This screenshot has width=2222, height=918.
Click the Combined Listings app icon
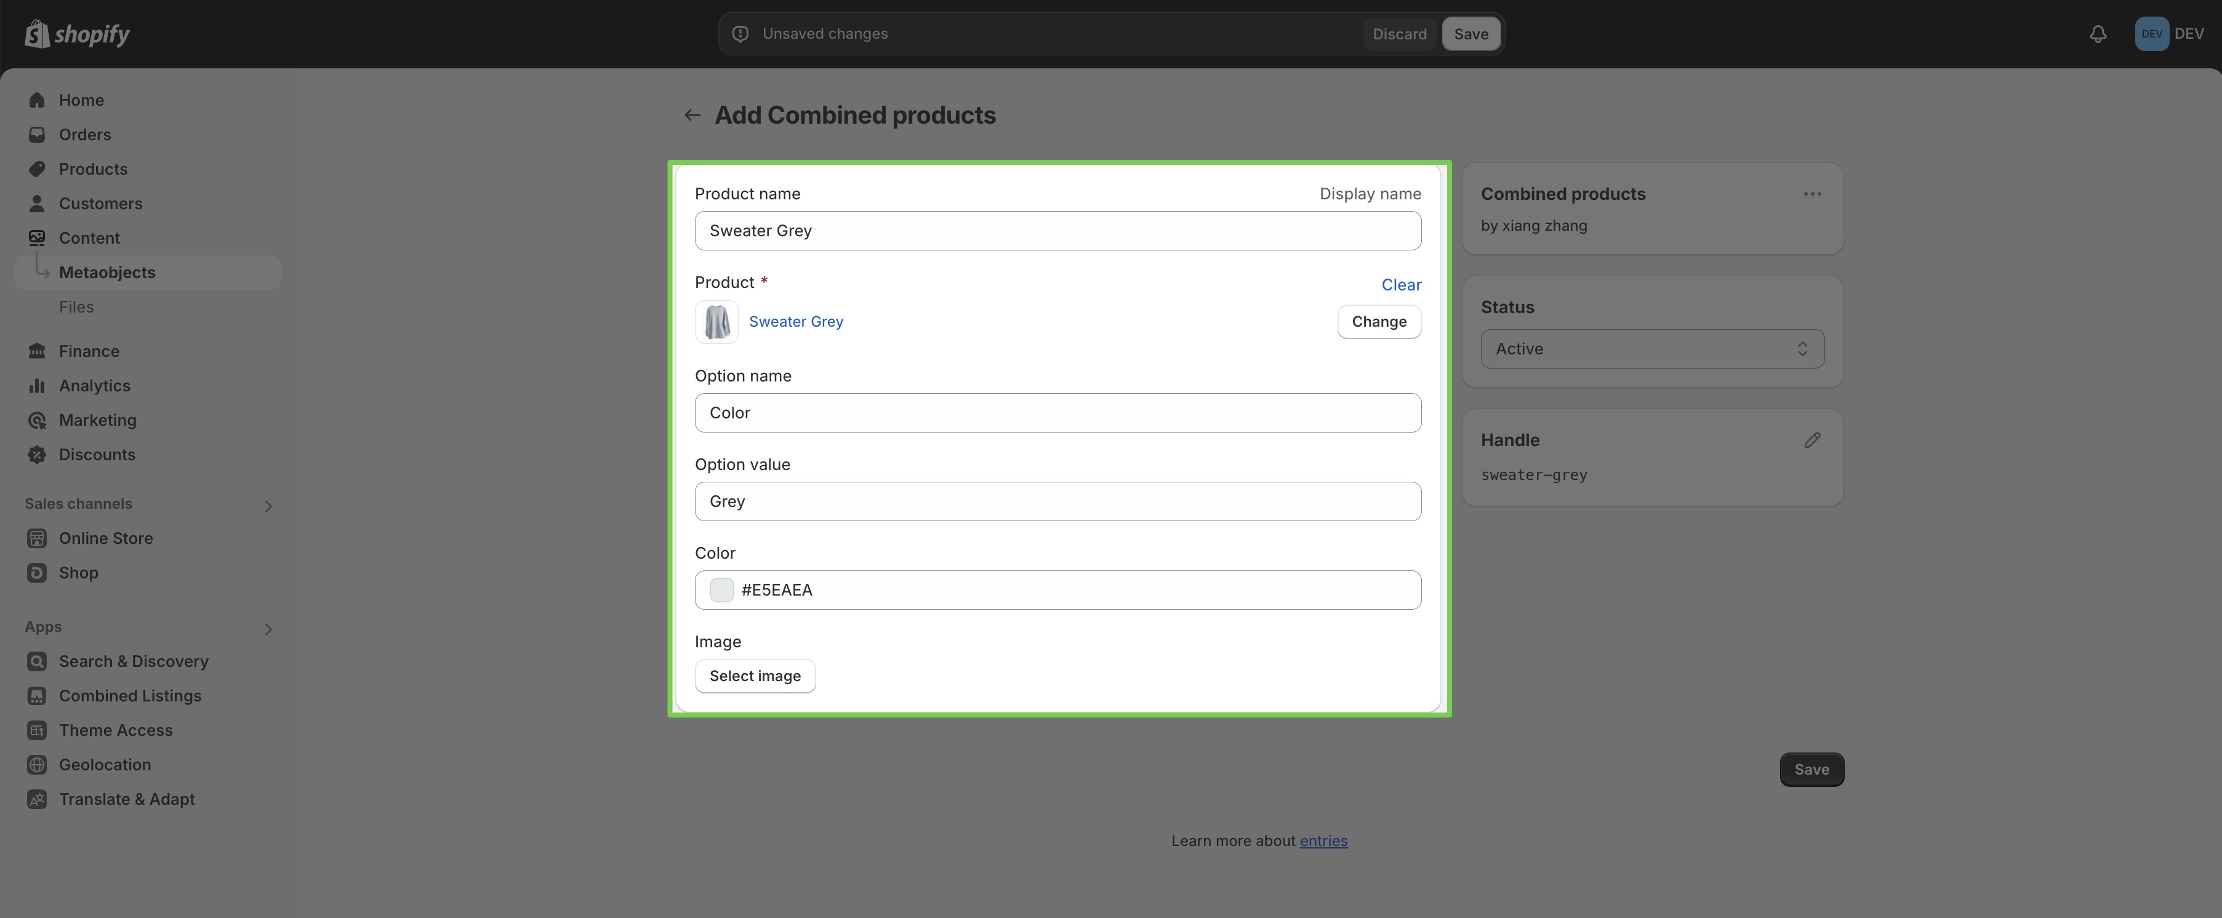36,696
